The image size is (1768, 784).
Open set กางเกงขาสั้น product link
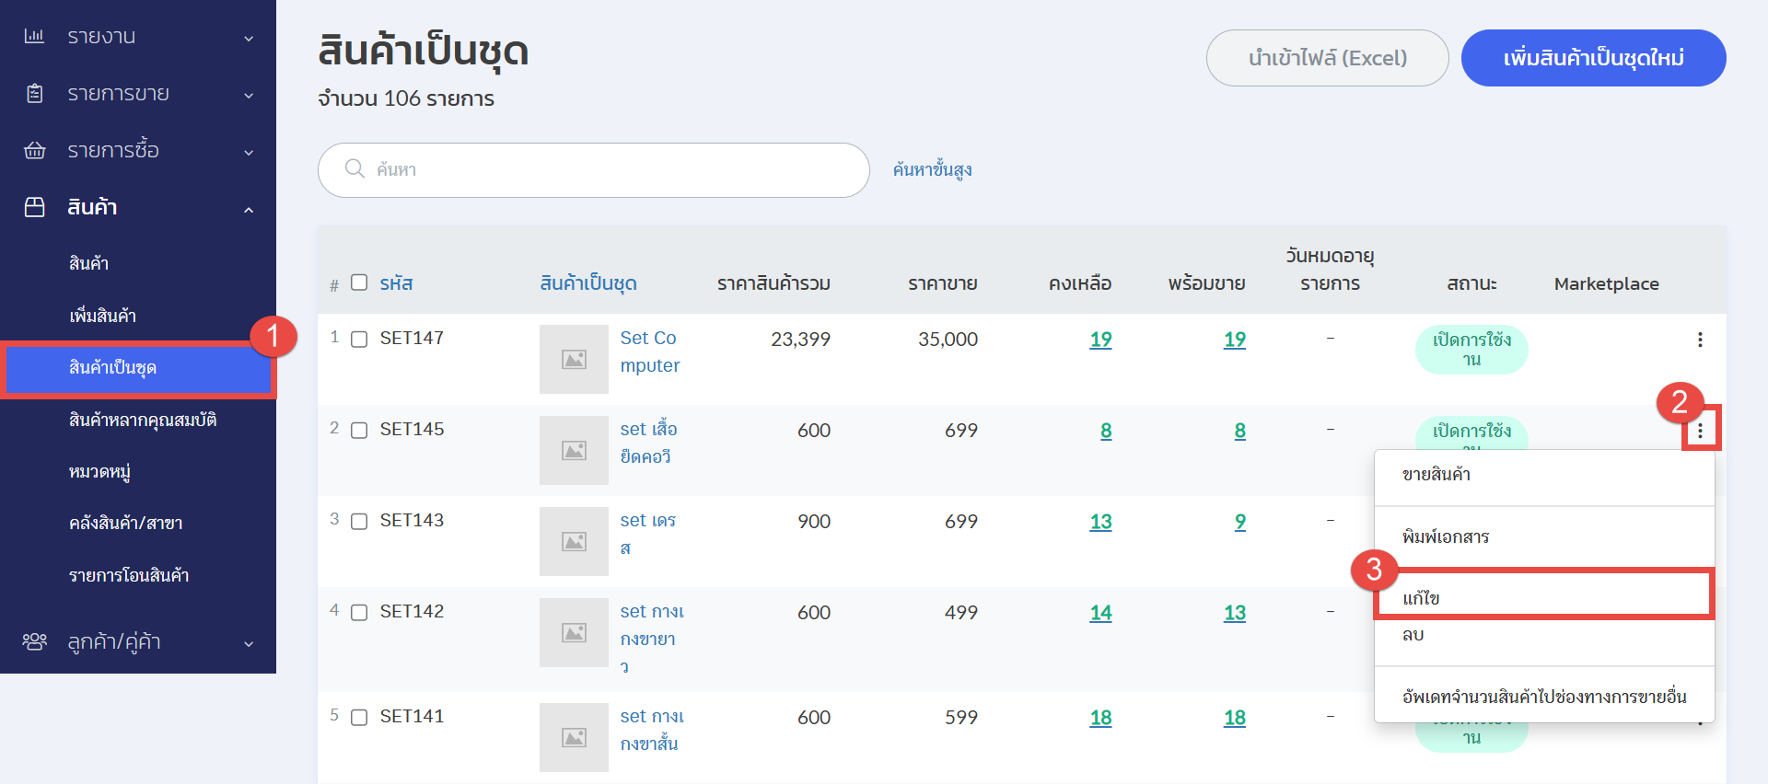coord(652,730)
